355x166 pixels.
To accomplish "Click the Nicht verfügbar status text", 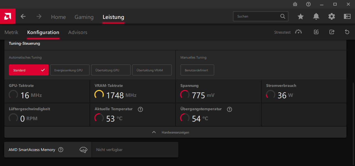I will click(109, 150).
